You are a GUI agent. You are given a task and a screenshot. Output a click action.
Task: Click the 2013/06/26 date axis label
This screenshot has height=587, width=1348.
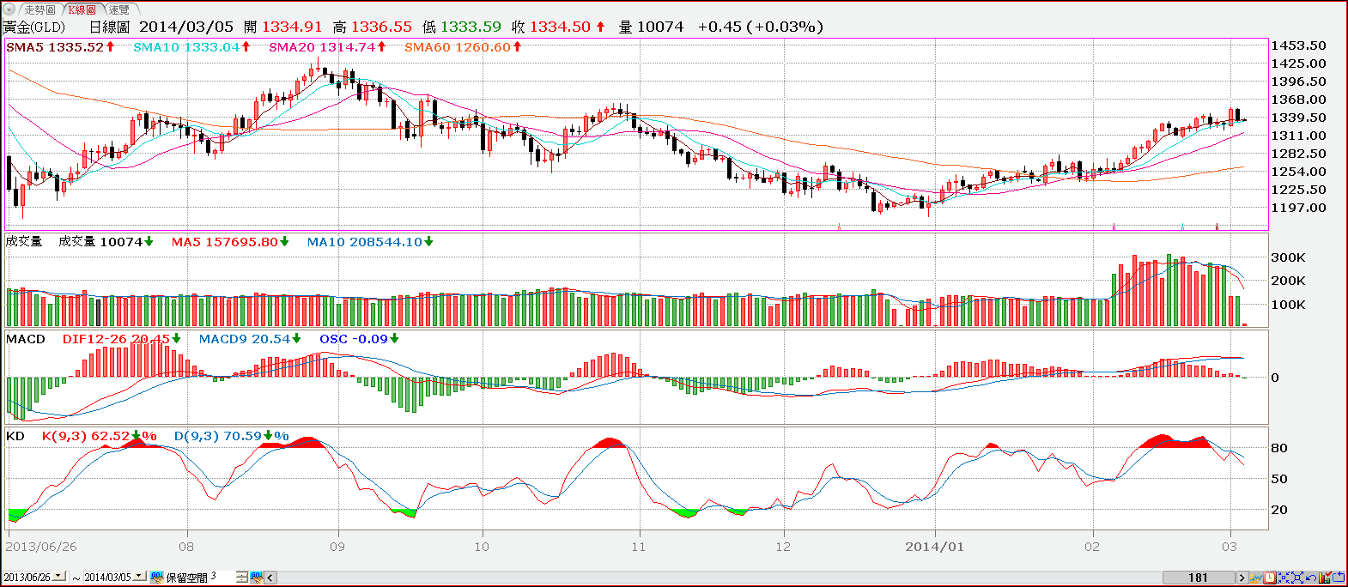[x=41, y=547]
